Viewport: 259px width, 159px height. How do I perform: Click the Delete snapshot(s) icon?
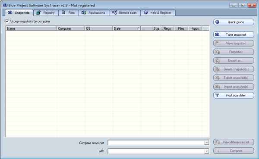click(217, 69)
